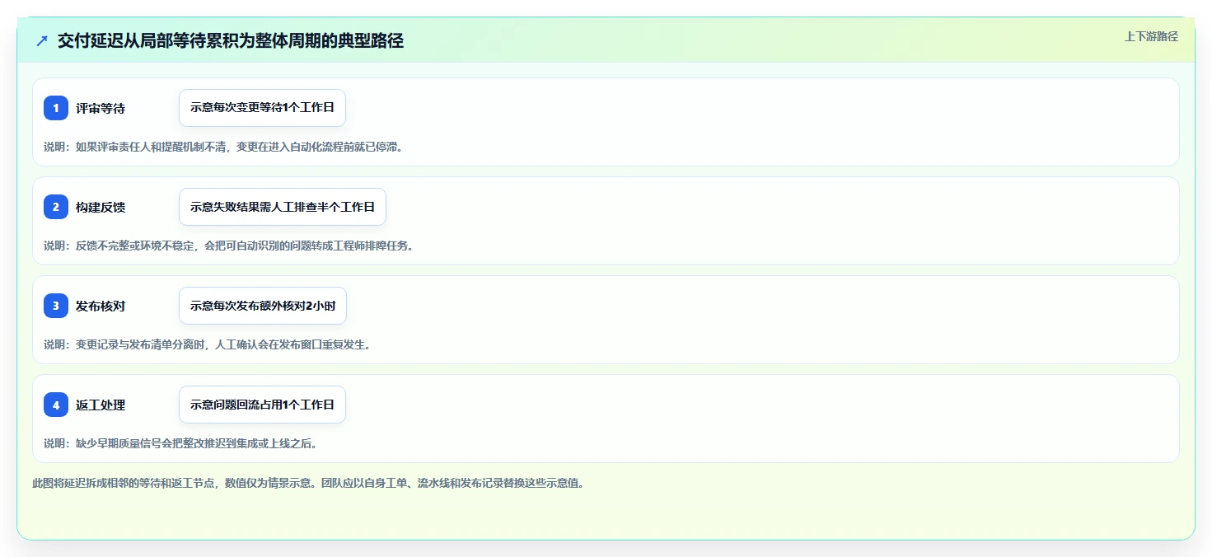Select the 返工处理 step label
Screen dimensions: 1212x557
tap(101, 405)
